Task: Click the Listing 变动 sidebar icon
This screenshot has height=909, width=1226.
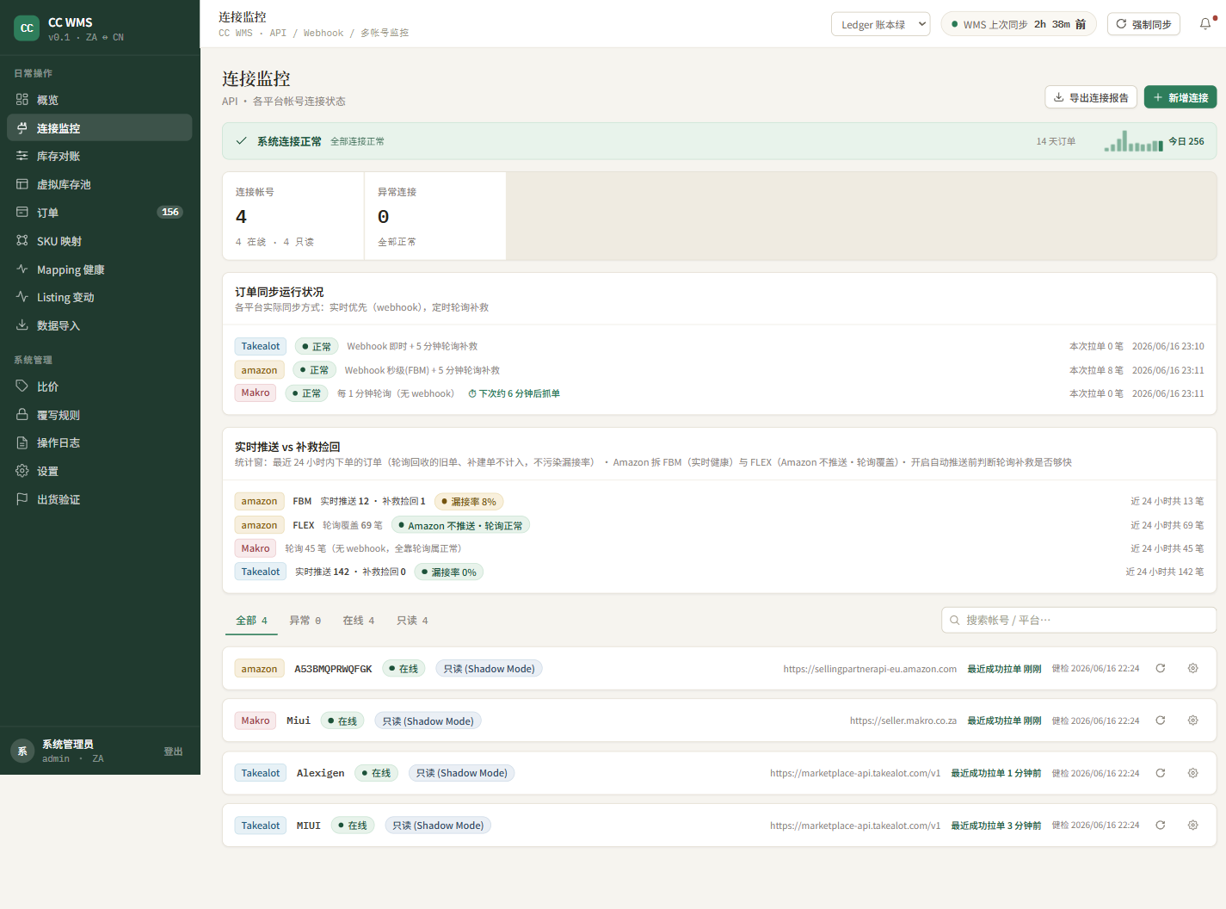Action: click(22, 297)
